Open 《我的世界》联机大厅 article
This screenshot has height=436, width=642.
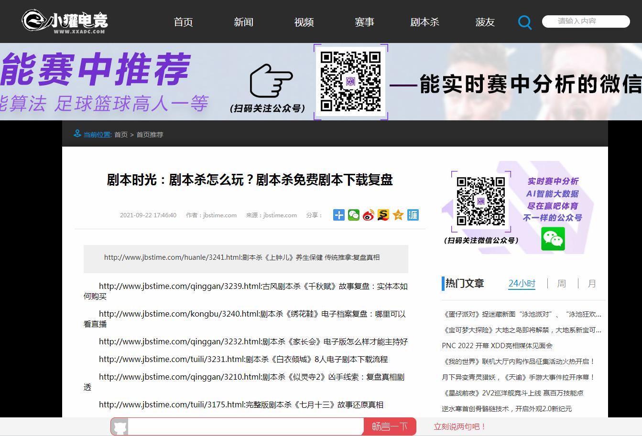(519, 362)
